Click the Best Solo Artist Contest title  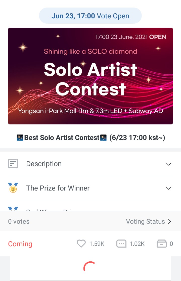point(90,138)
